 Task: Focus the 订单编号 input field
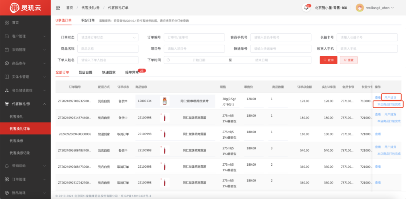tap(194, 38)
